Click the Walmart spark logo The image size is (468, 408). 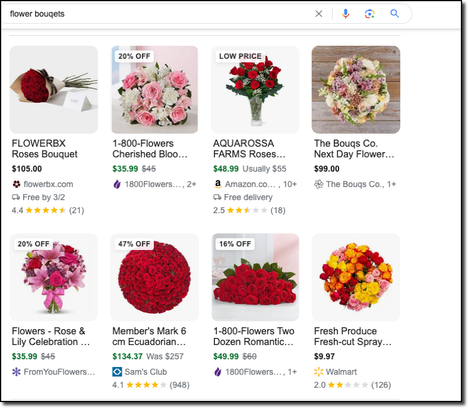coord(318,372)
